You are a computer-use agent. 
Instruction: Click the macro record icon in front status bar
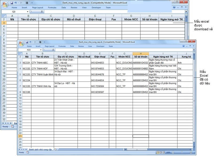pos(28,153)
